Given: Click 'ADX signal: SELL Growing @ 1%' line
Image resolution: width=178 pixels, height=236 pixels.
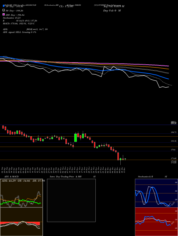Looking at the screenshot, I should 20,32.
